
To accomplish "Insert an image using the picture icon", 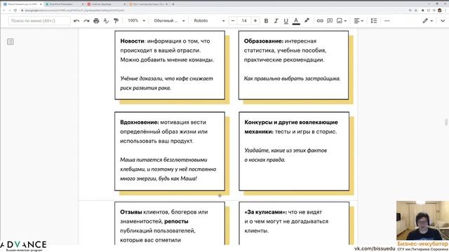I will 340,21.
